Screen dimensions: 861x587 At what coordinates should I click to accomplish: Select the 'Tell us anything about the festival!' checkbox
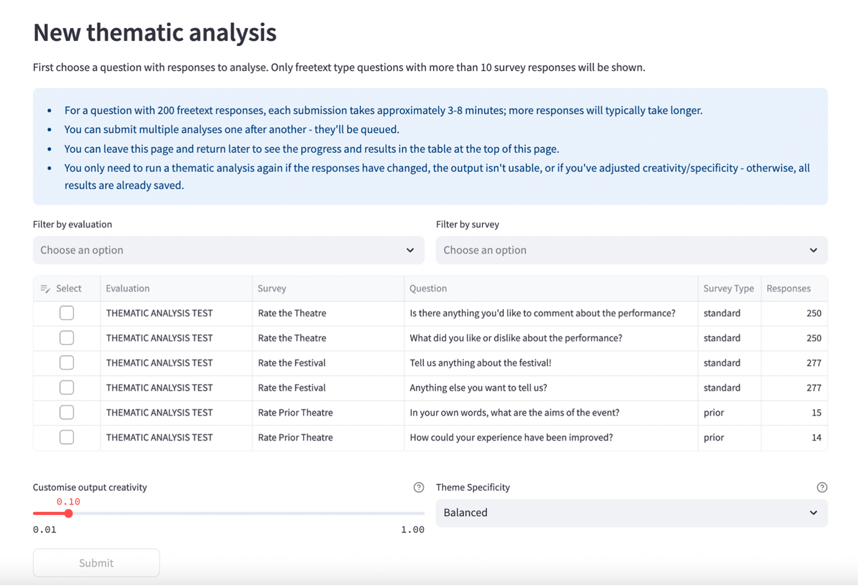(67, 363)
